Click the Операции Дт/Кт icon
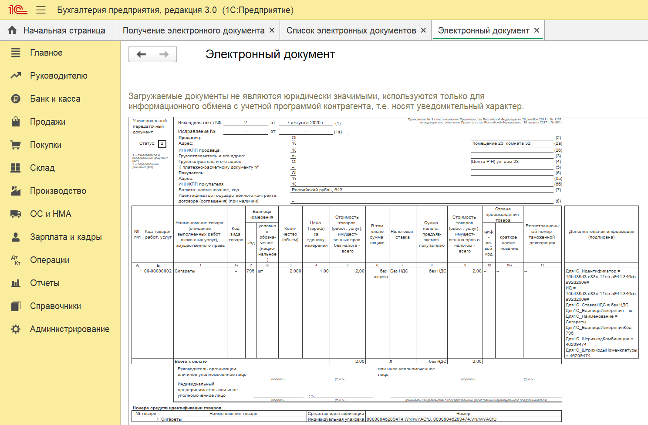This screenshot has height=425, width=648. [16, 260]
